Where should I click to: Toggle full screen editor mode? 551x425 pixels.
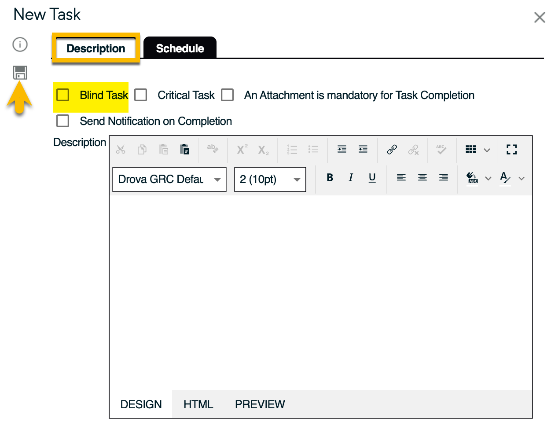click(511, 150)
